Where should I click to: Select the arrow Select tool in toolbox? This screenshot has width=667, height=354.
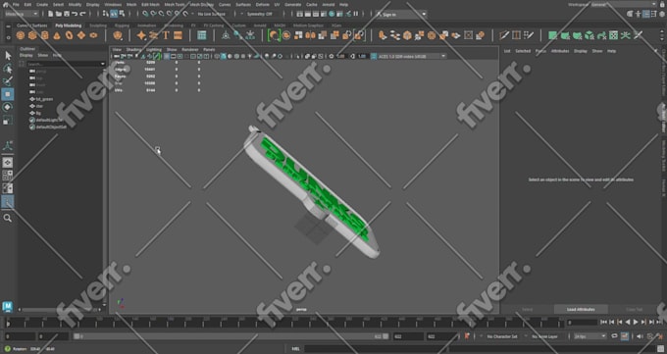click(x=8, y=56)
